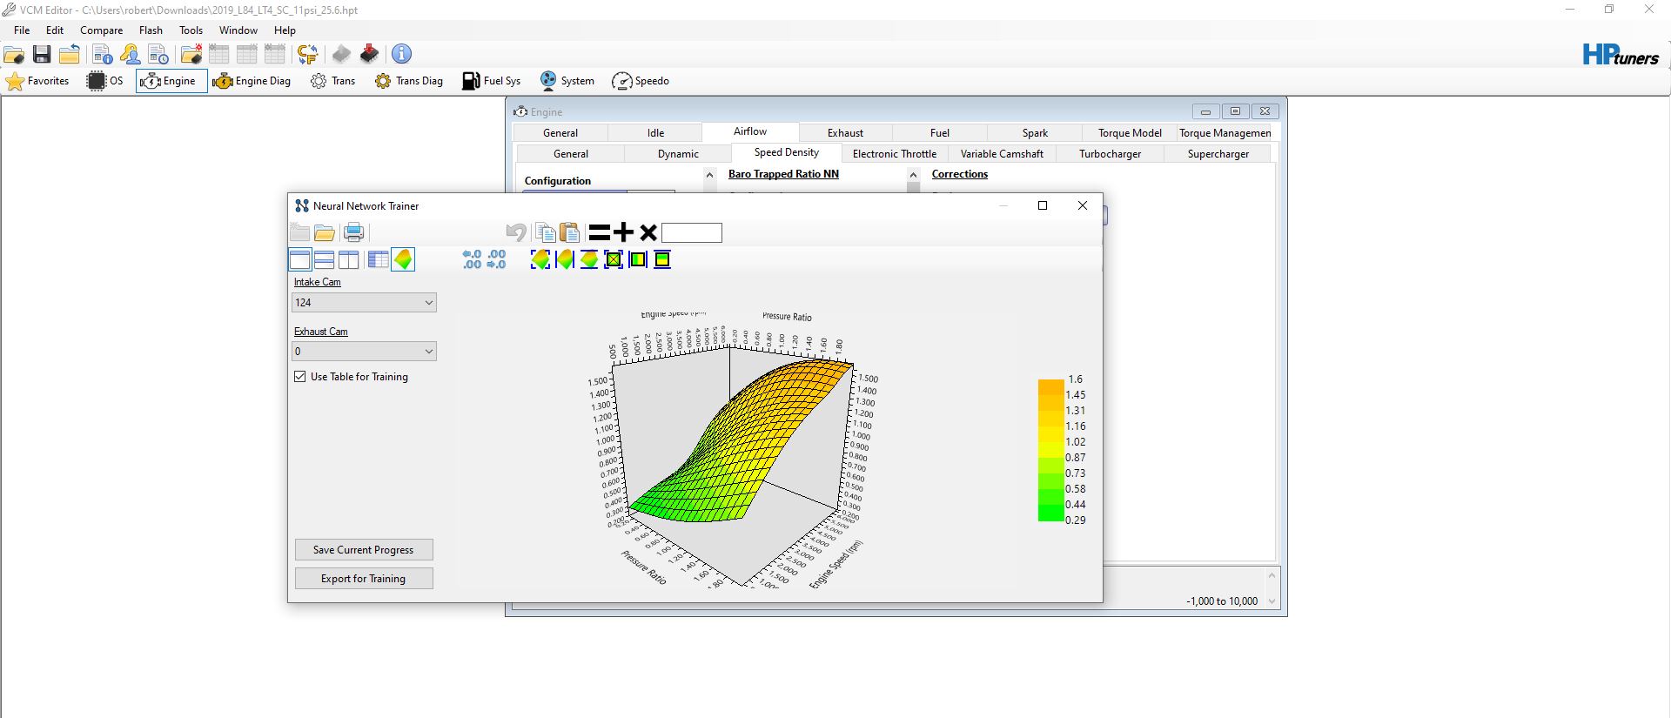Click the save file floppy disk icon
The image size is (1671, 718).
[x=42, y=54]
